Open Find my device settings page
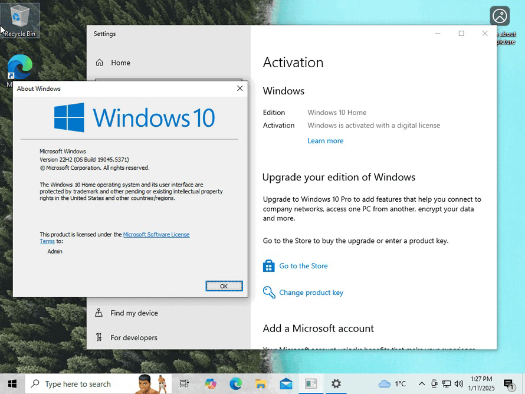Screen dimensions: 525x394 click(134, 313)
